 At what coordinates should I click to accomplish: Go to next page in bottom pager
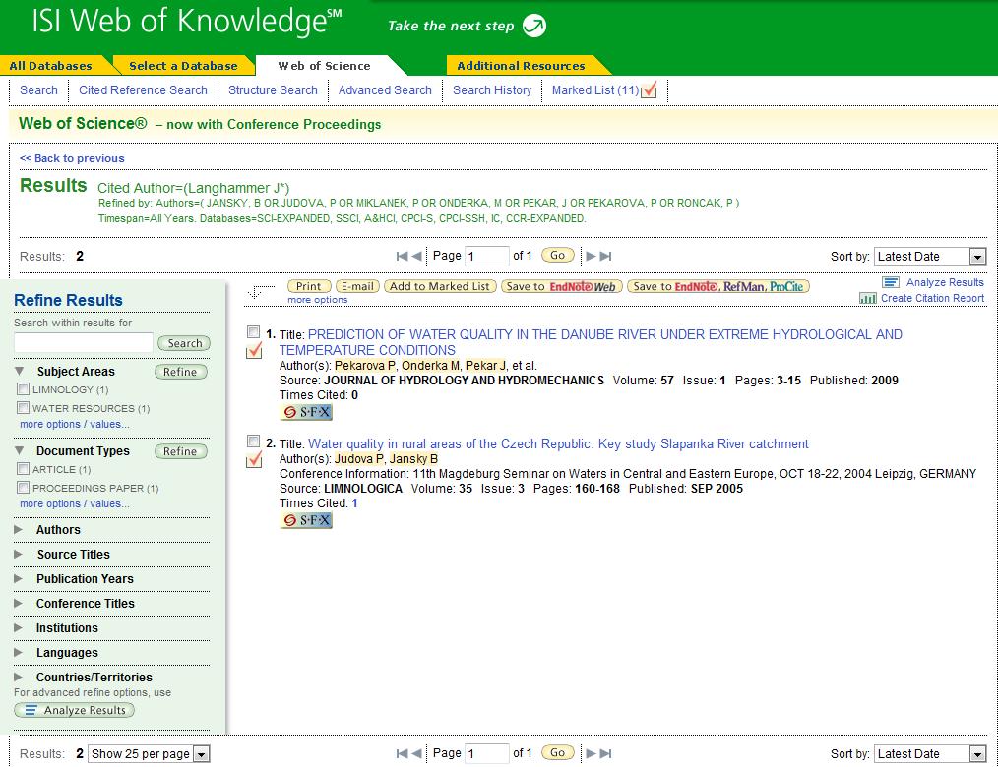[x=592, y=753]
